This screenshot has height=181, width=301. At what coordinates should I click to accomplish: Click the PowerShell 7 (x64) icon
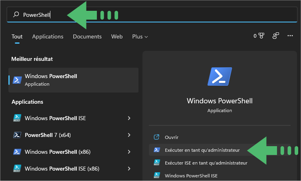point(17,135)
